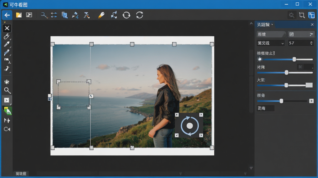Screen dimensions: 318x178
Task: Switch to the grid icon tab in side panel
Action: click(x=301, y=34)
